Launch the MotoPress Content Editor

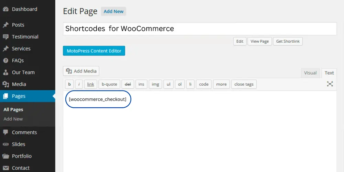coord(94,51)
